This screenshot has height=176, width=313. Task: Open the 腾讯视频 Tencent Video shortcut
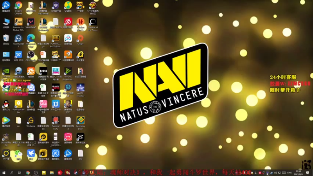(x=6, y=122)
